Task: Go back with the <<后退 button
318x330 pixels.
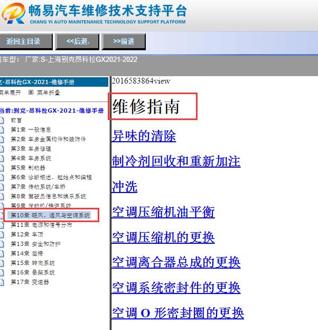Action: [x=77, y=41]
